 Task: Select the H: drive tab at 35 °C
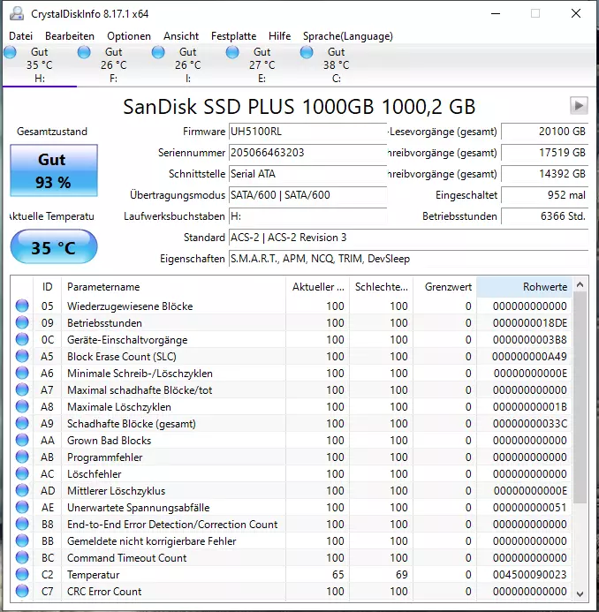tap(39, 64)
